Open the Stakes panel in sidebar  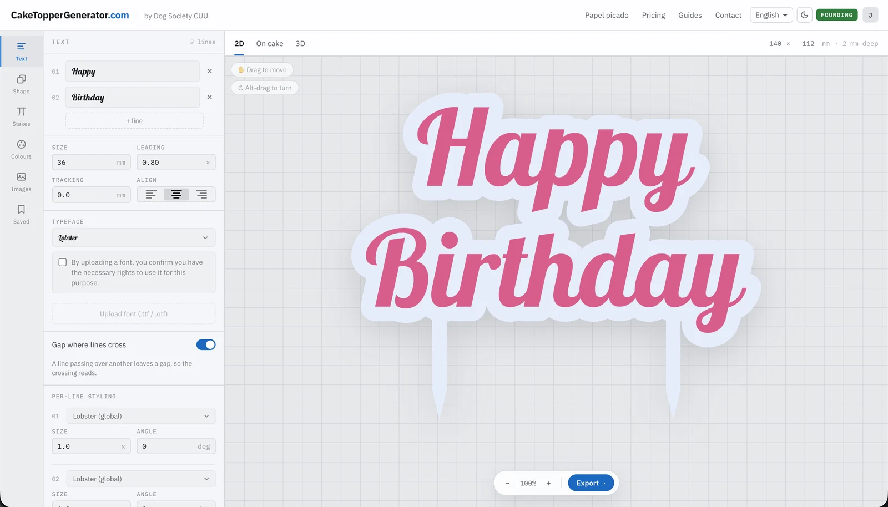pyautogui.click(x=21, y=116)
